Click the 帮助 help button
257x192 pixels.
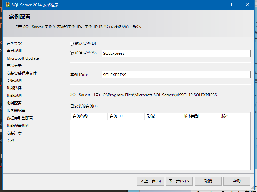[237, 181]
